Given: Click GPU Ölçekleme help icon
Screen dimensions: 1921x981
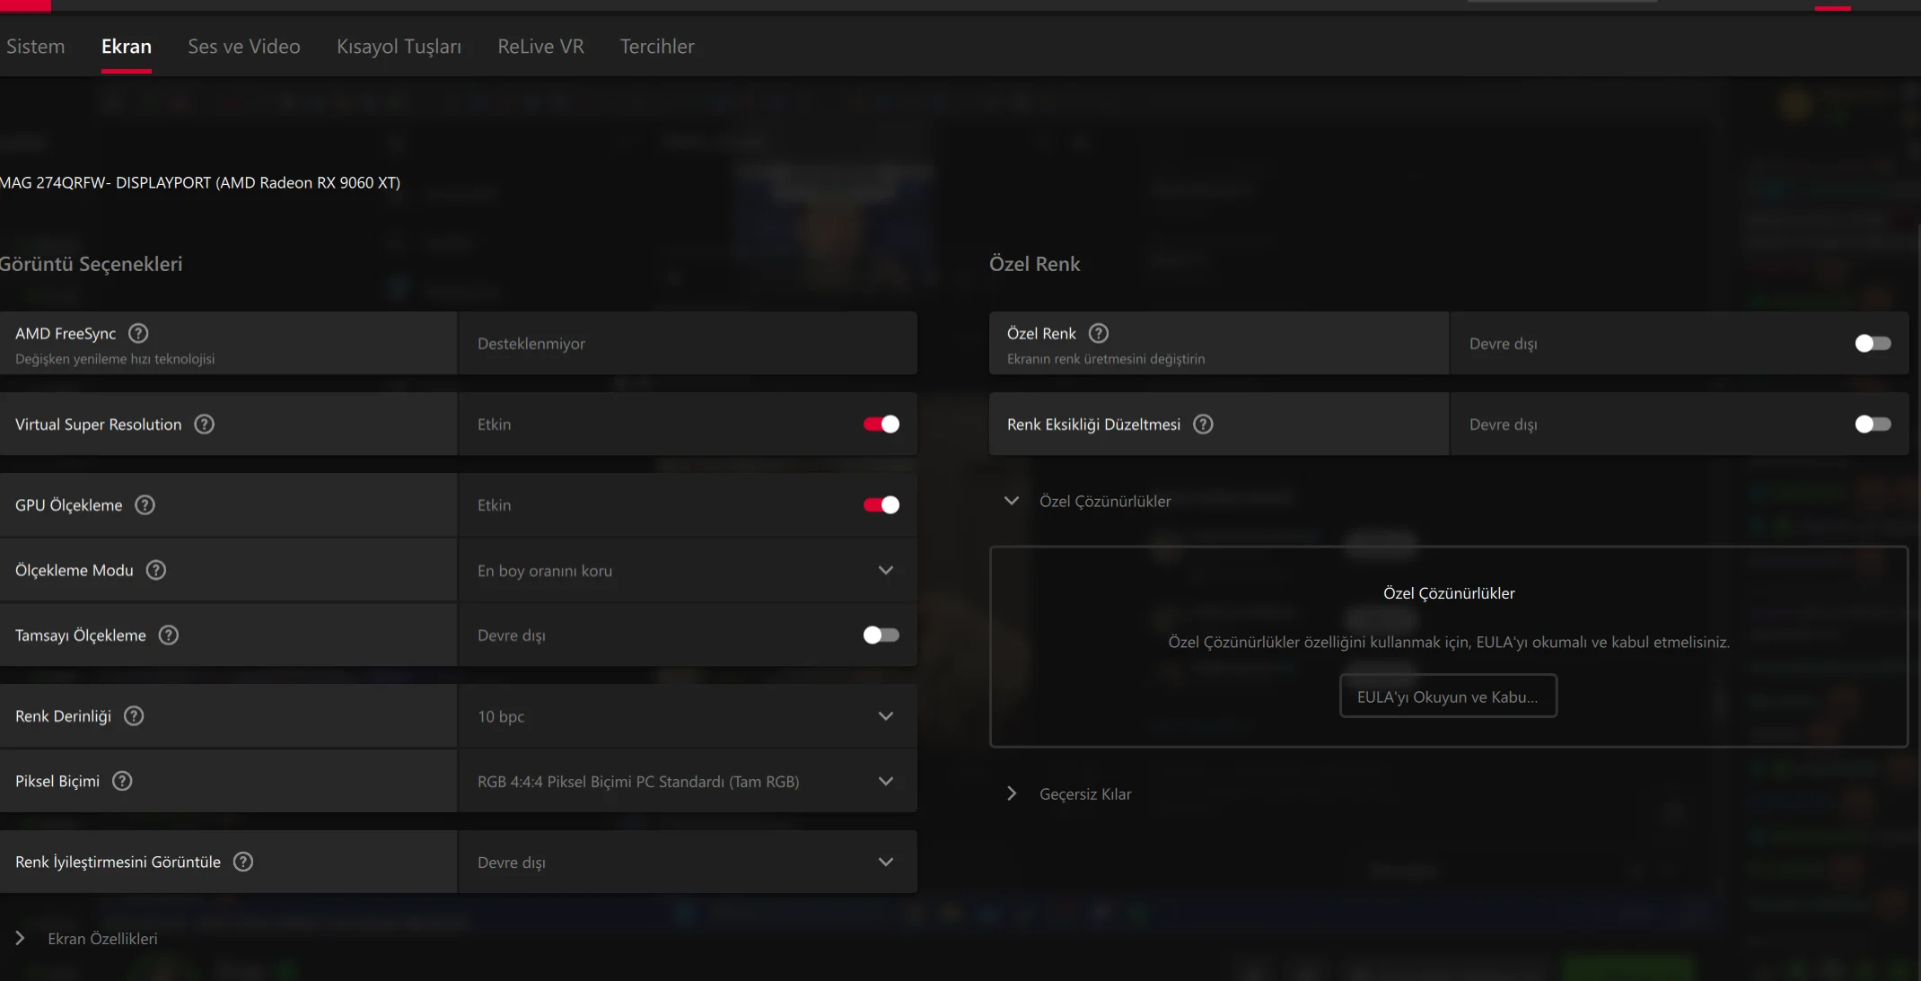Looking at the screenshot, I should (145, 504).
